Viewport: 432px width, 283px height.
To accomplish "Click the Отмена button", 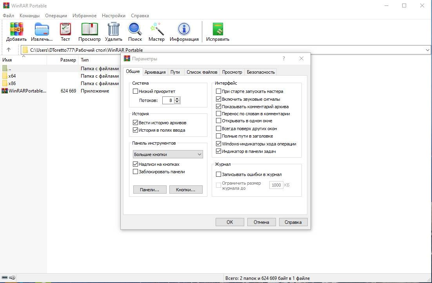I will 261,222.
